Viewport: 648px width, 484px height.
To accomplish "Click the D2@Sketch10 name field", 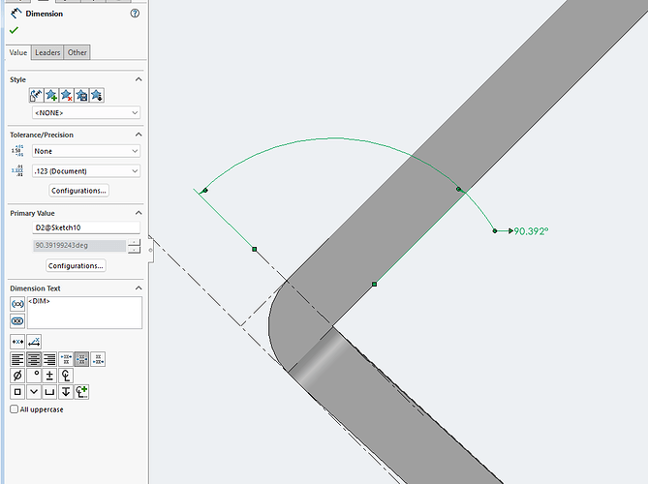I will 86,227.
